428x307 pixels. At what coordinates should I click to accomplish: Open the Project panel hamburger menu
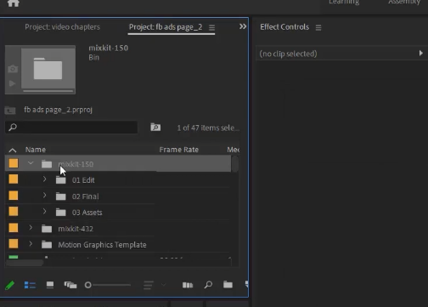[211, 27]
